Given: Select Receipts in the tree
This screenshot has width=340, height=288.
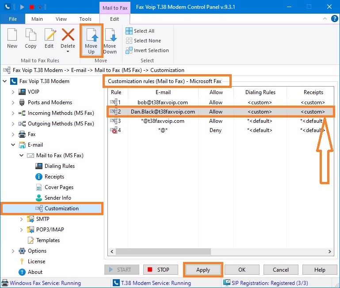Looking at the screenshot, I should [54, 177].
